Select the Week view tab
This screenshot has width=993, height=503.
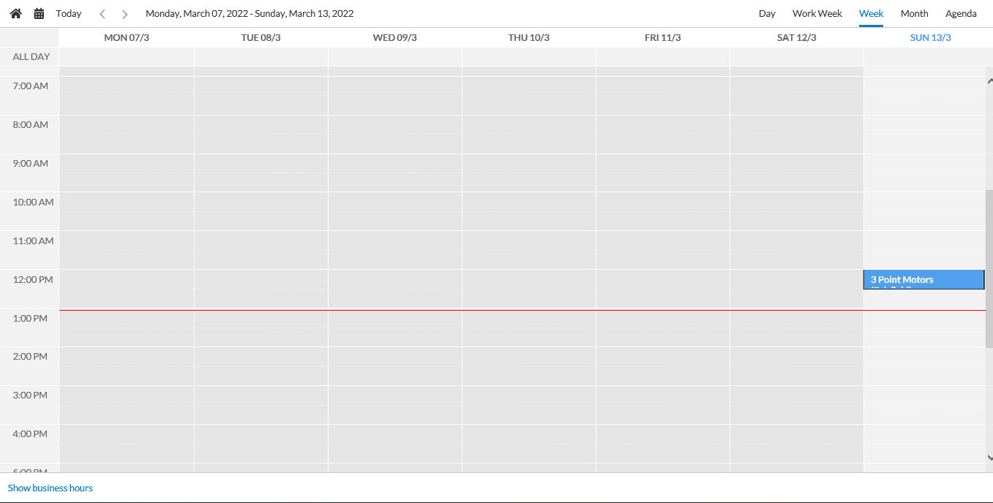coord(871,13)
